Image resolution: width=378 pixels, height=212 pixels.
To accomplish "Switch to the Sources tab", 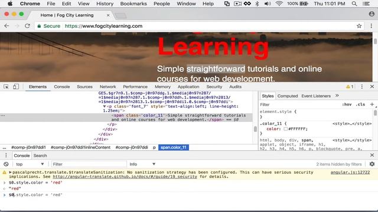I will click(x=84, y=87).
